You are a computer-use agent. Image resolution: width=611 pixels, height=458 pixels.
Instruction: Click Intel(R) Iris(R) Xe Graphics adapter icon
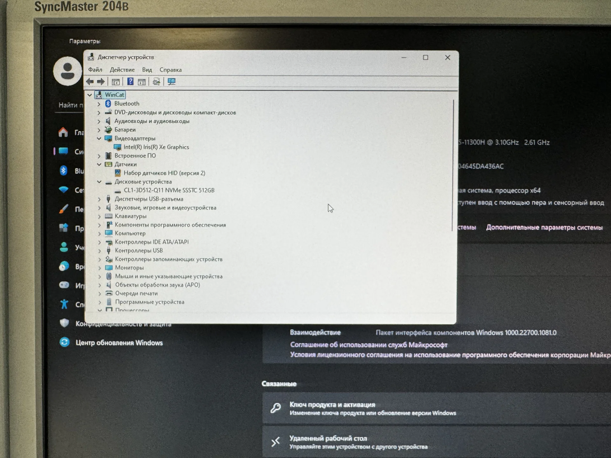click(117, 147)
